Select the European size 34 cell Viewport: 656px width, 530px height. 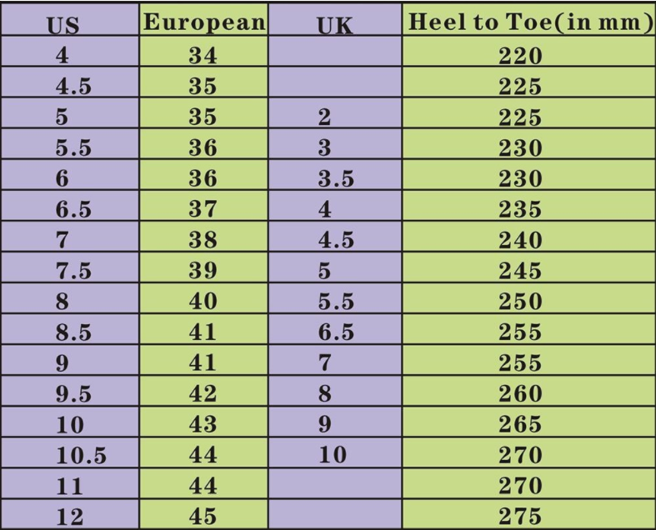(x=203, y=57)
